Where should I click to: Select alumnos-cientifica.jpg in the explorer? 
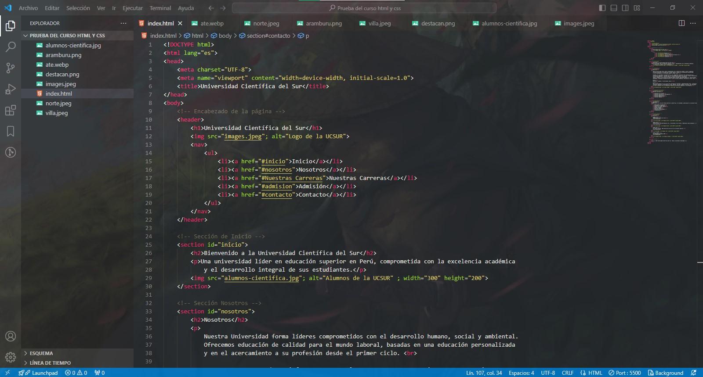tap(77, 45)
